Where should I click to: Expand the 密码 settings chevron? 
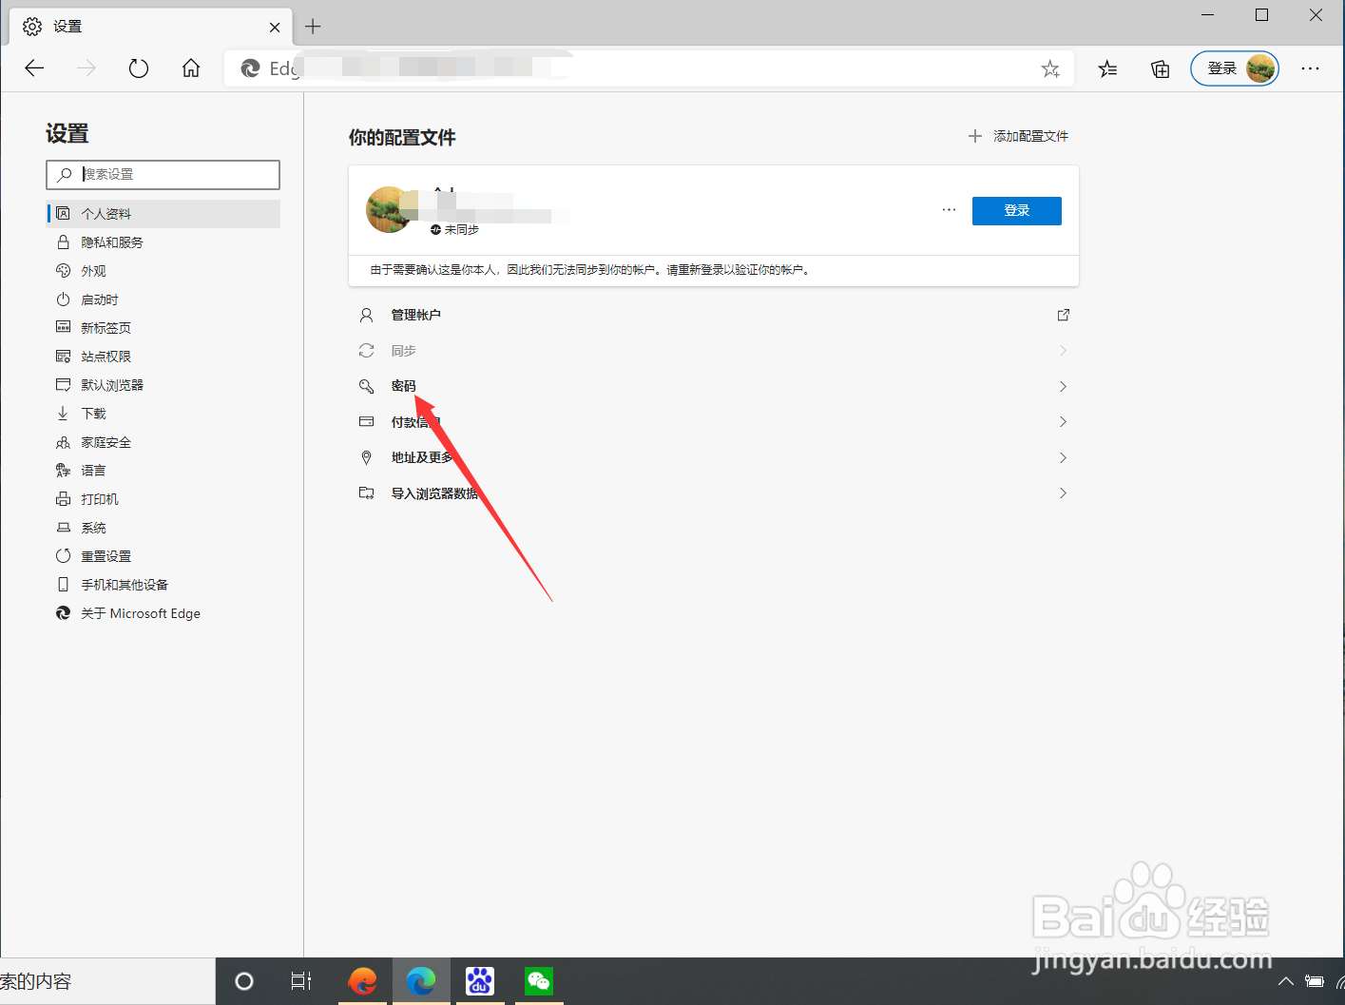tap(1062, 386)
